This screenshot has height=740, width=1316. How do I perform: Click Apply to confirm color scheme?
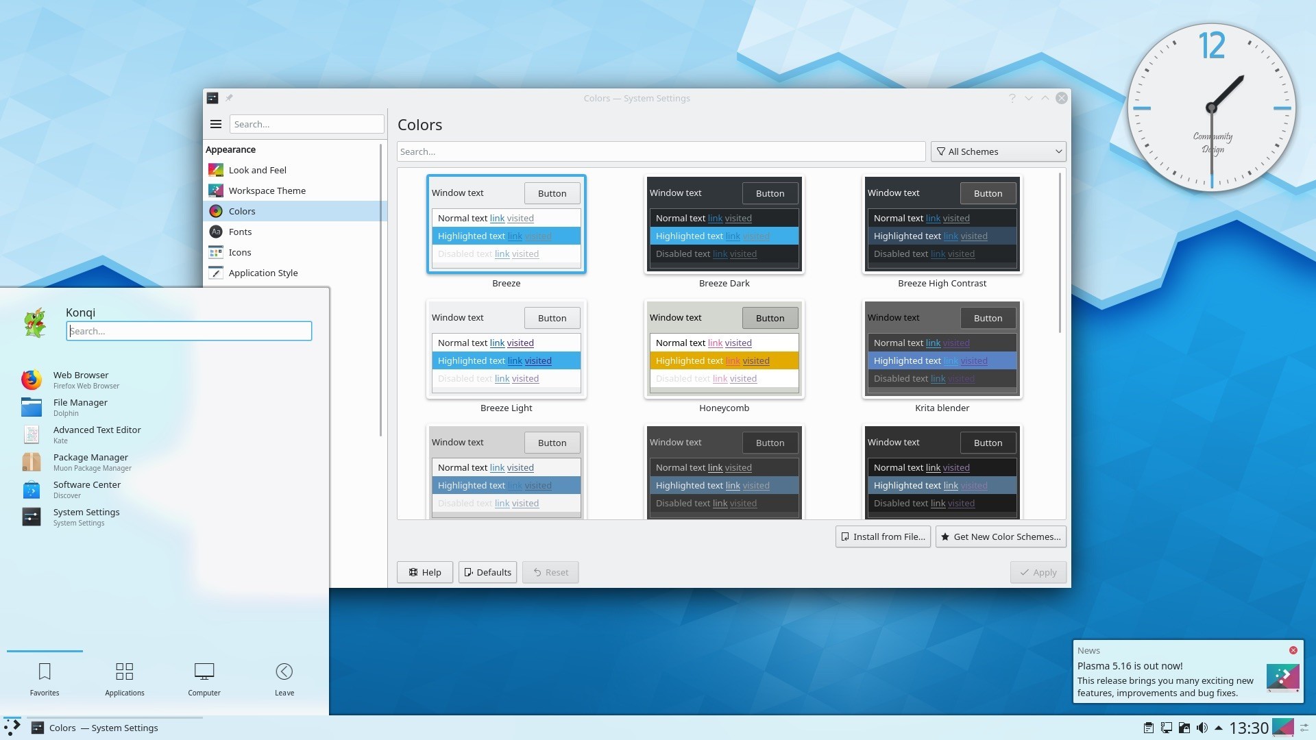(1038, 571)
